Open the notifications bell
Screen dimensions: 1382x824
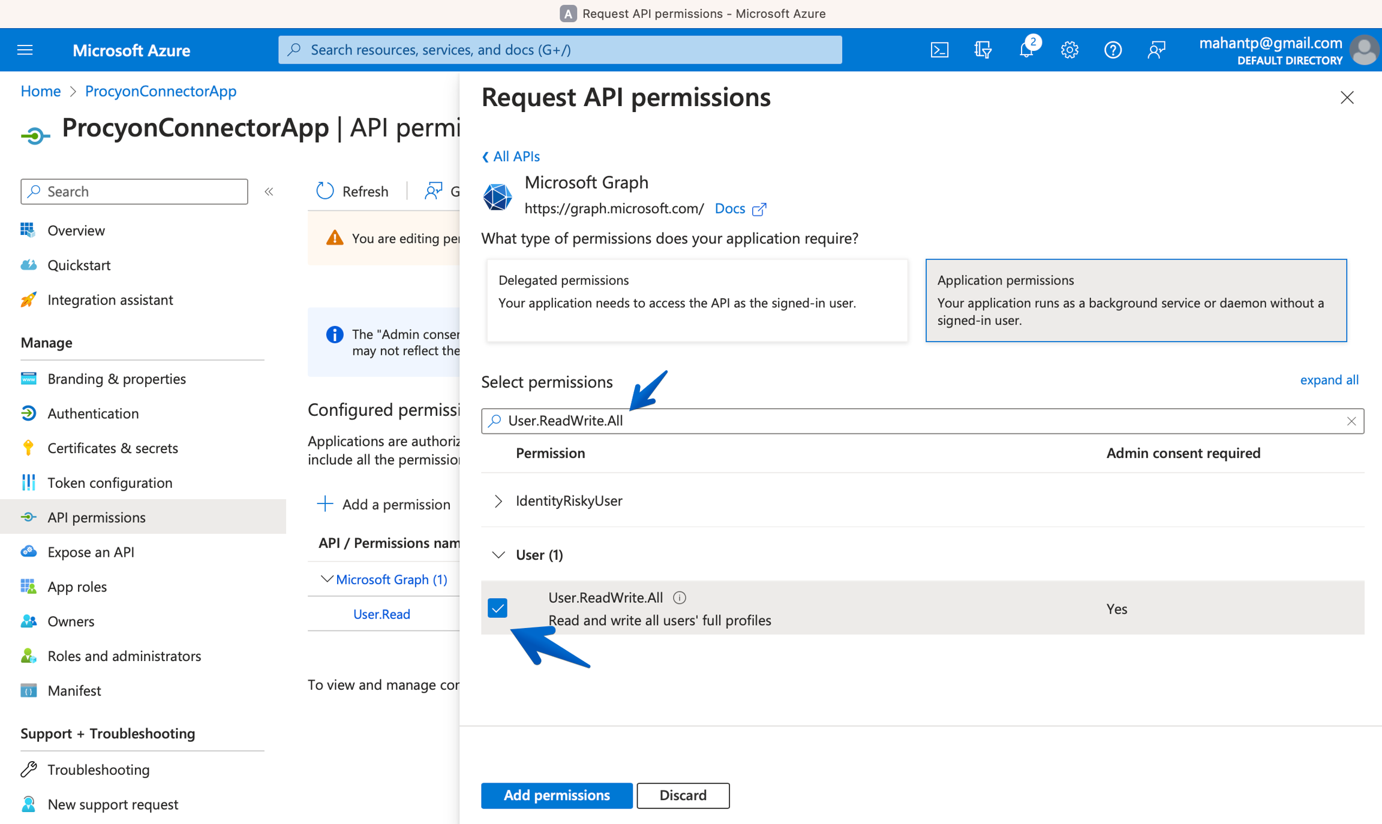1026,50
